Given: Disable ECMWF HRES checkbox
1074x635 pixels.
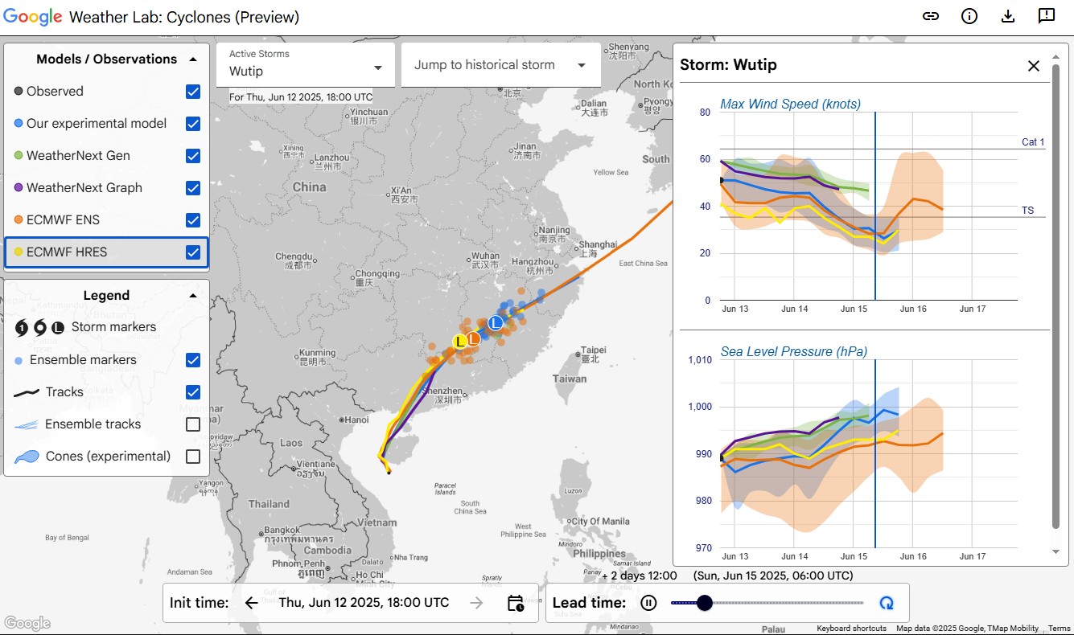Looking at the screenshot, I should [x=193, y=252].
